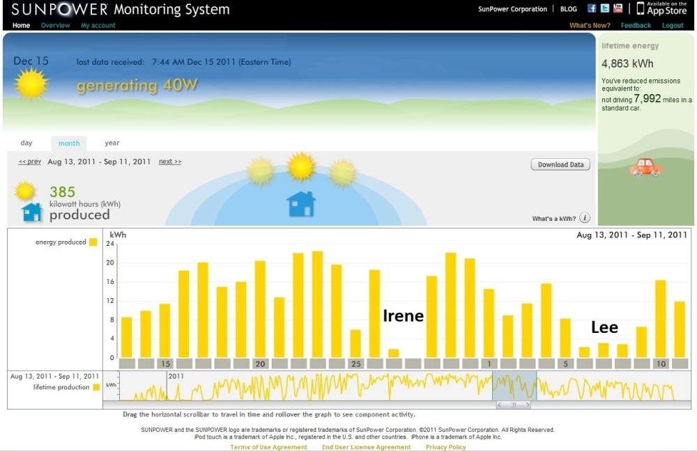Open the SunPower Twitter icon
This screenshot has width=697, height=452.
pyautogui.click(x=604, y=8)
